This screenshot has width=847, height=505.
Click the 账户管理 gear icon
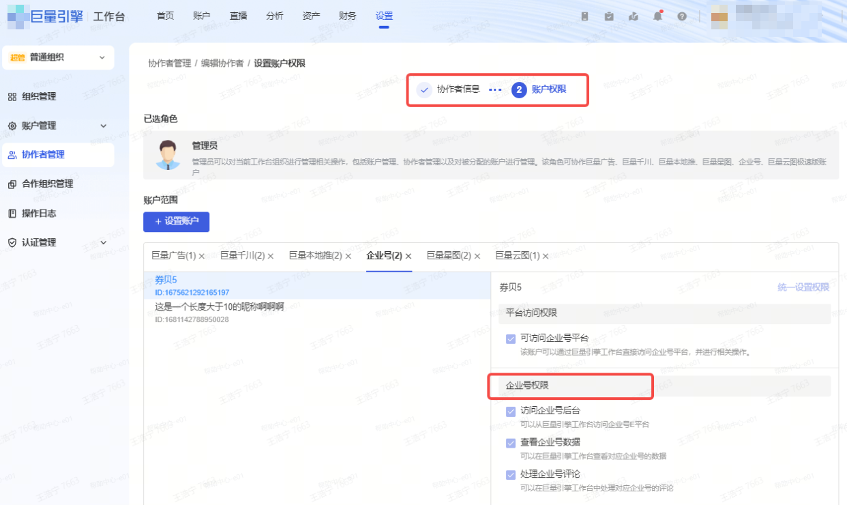click(12, 126)
